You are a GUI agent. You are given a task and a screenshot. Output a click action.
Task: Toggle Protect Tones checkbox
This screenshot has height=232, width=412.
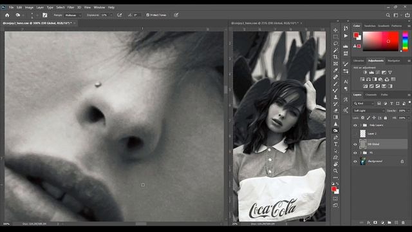click(x=147, y=15)
